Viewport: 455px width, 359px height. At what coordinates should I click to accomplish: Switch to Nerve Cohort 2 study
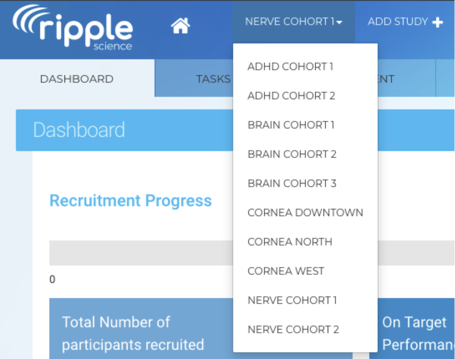[293, 330]
